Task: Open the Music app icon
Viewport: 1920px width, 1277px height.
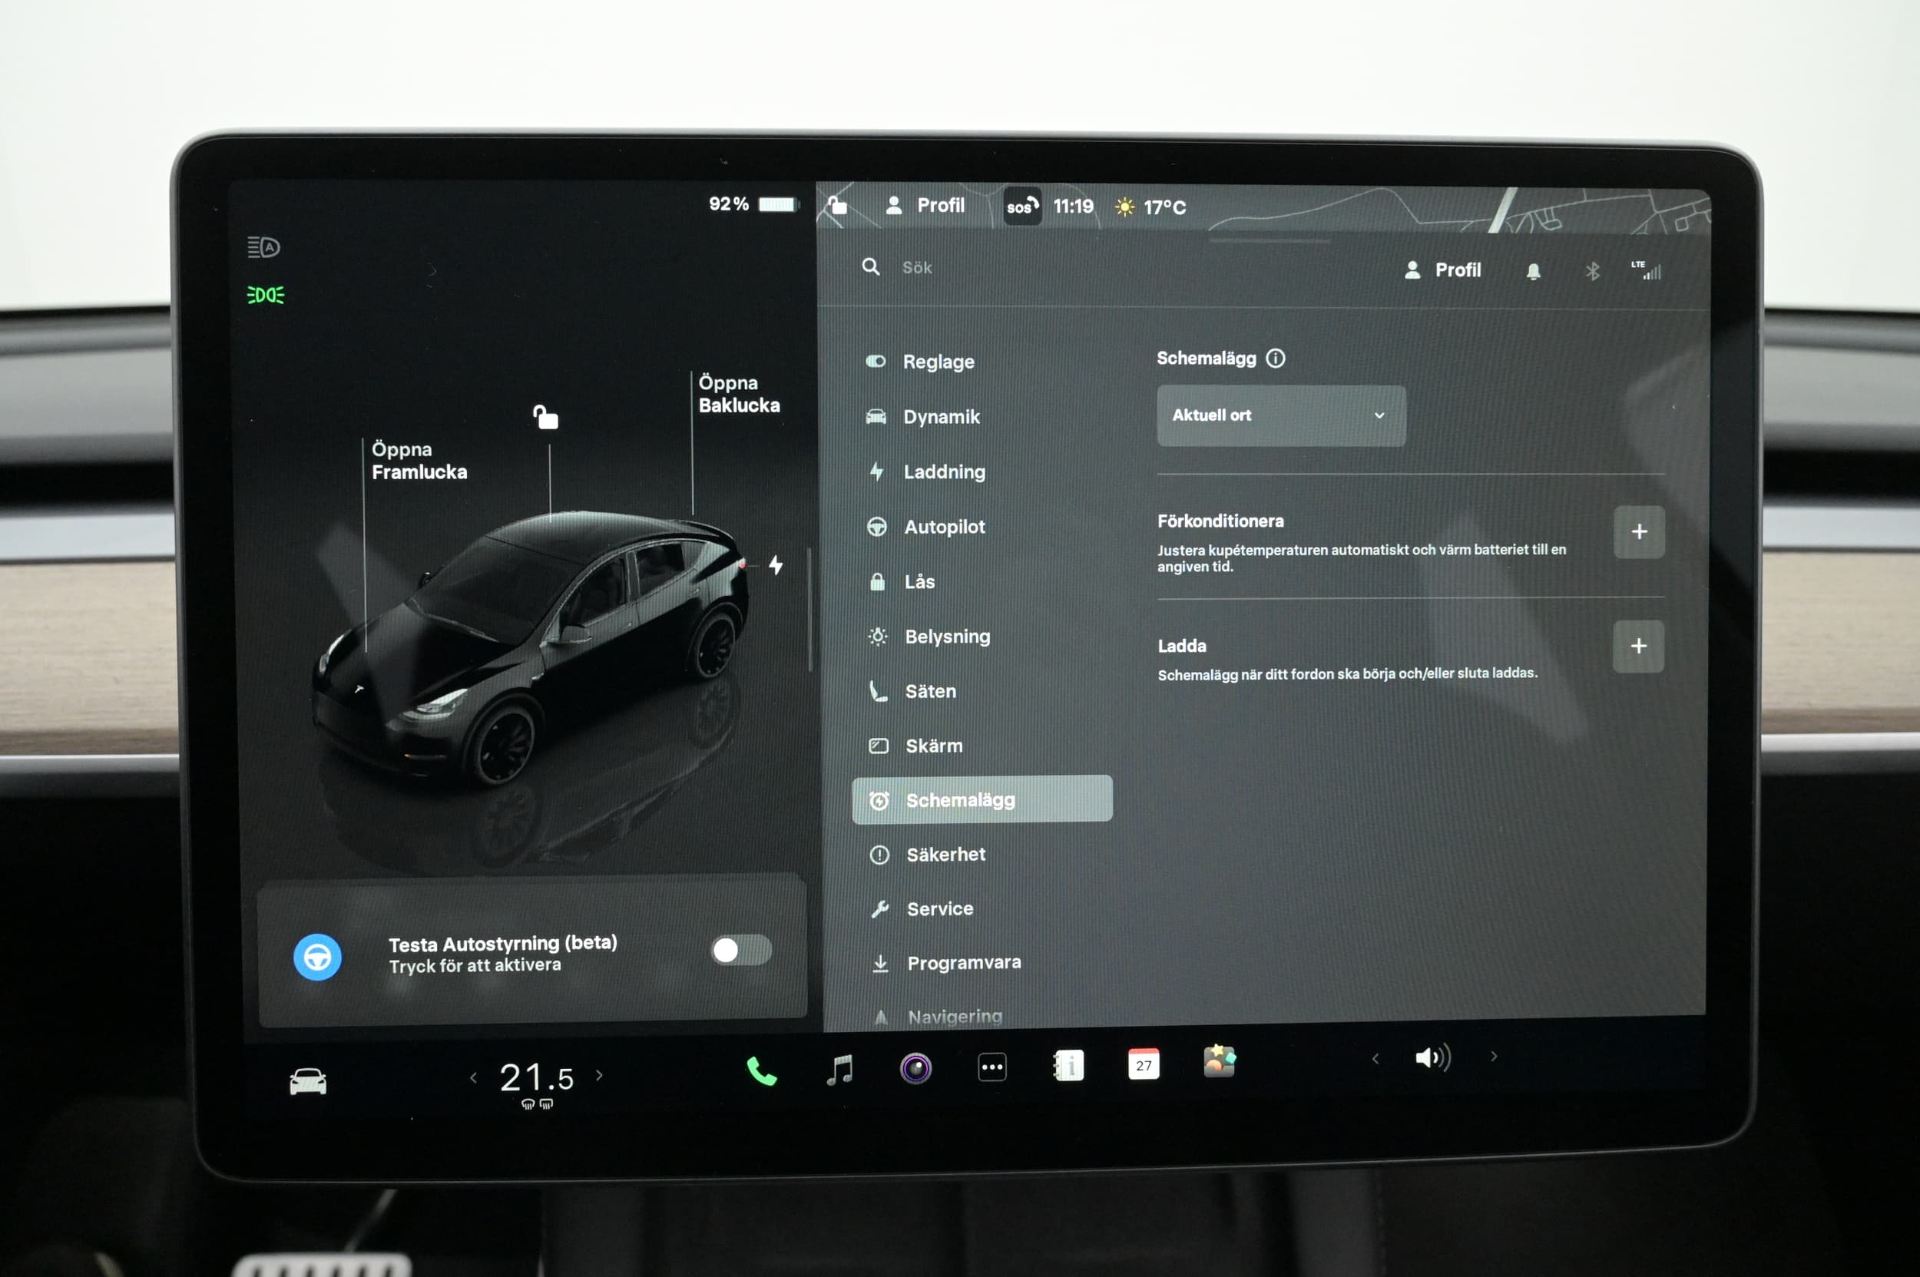Action: tap(840, 1070)
